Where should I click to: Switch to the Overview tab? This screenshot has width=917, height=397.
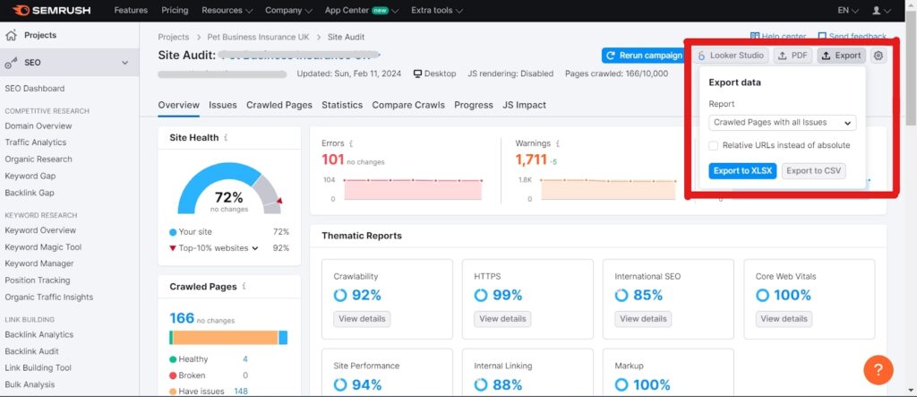(x=178, y=106)
